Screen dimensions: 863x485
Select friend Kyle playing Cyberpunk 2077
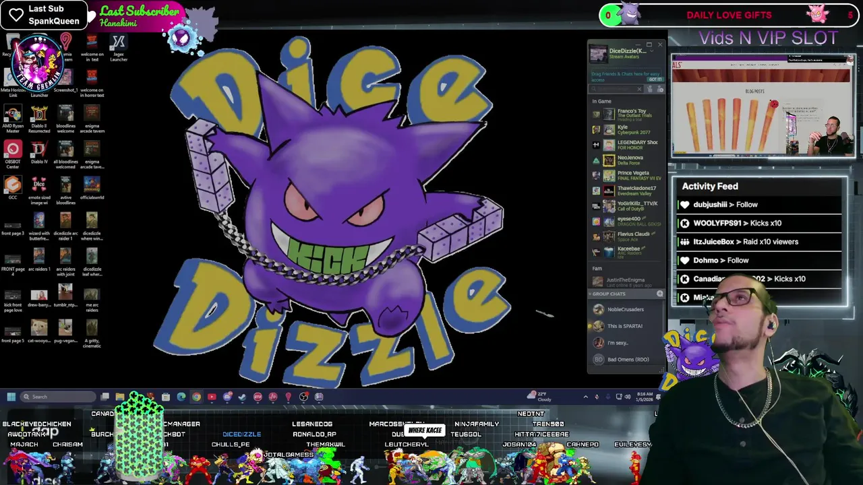(x=627, y=129)
